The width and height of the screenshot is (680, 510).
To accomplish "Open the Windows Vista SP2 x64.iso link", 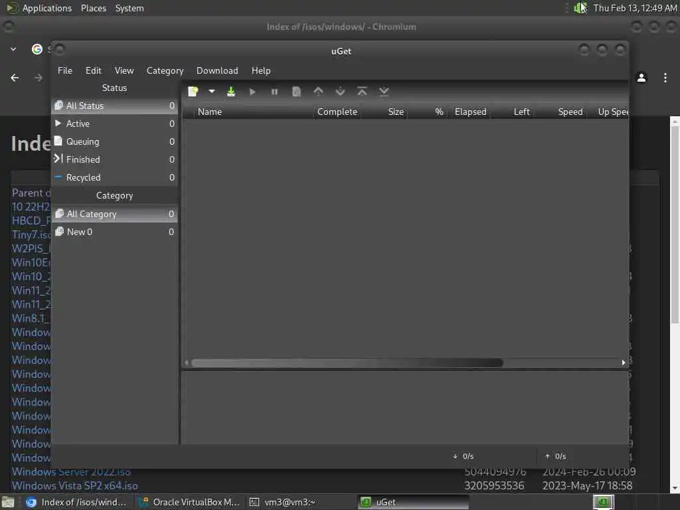I will click(74, 485).
